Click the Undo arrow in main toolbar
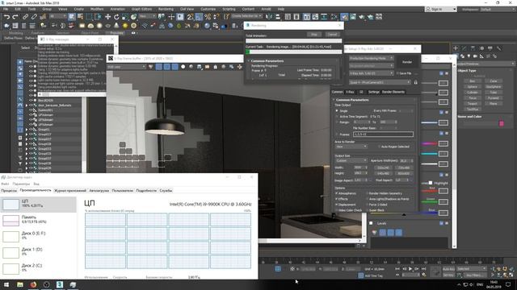The image size is (517, 290). 6,16
